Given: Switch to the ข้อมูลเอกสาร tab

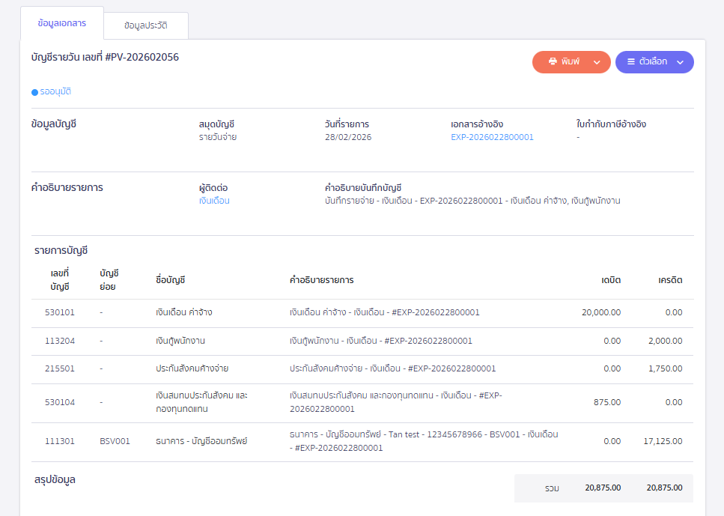Looking at the screenshot, I should 62,23.
